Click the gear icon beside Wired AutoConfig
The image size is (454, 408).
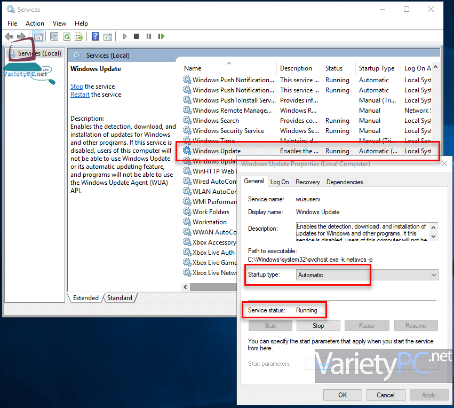pos(187,181)
